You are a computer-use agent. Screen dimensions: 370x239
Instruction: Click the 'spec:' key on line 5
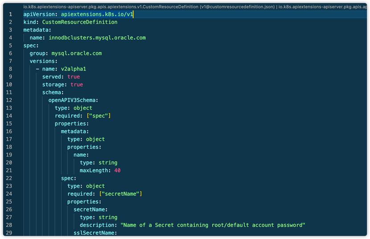tap(31, 45)
